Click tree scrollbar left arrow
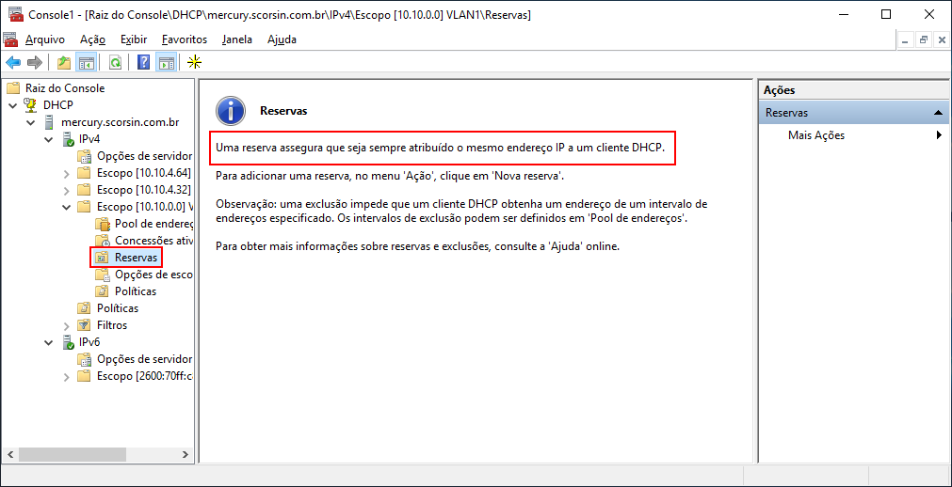This screenshot has width=952, height=487. pyautogui.click(x=9, y=454)
